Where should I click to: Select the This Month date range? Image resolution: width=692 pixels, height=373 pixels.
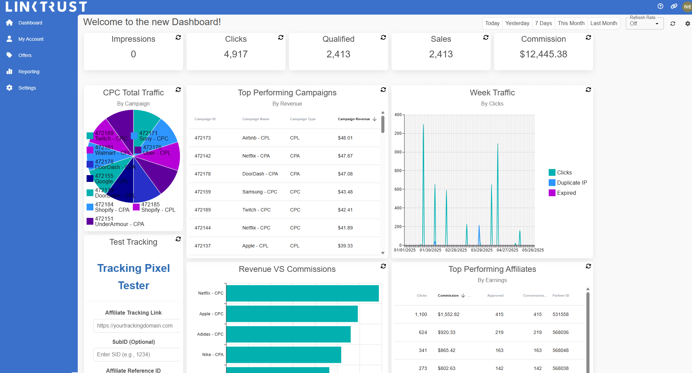tap(571, 23)
